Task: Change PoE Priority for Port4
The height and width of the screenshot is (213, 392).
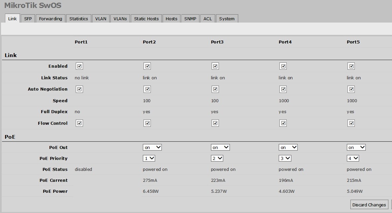Action: [285, 159]
